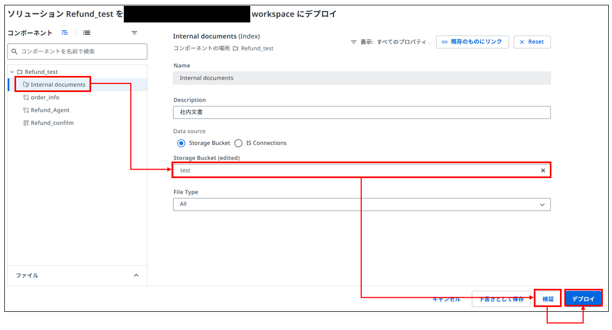The image size is (612, 330).
Task: Select Refund_Agent in component tree
Action: tap(50, 110)
